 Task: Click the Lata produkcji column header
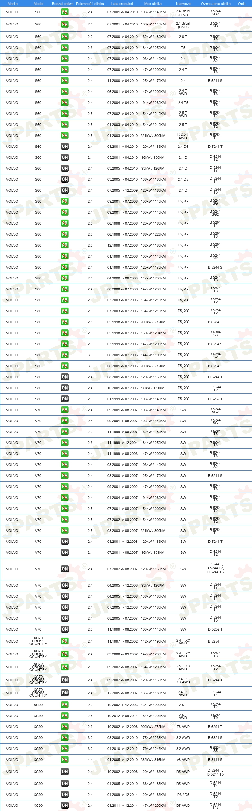(122, 4)
